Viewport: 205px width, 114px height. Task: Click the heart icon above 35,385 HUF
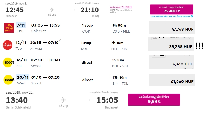click(x=190, y=38)
